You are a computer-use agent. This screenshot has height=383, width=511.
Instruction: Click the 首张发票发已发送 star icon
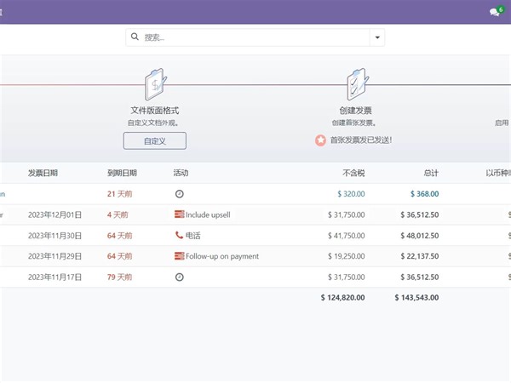coord(320,140)
